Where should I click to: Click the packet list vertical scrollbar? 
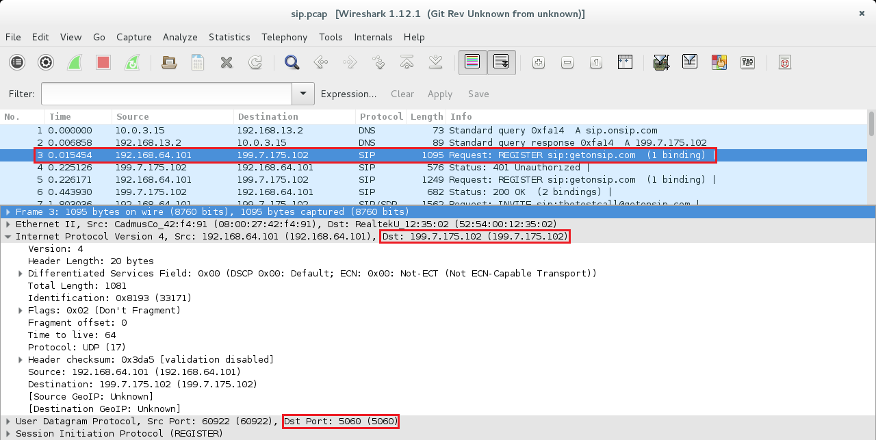click(871, 157)
